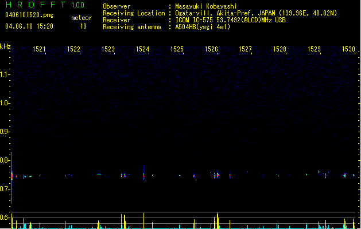The height and width of the screenshot is (229, 361).
Task: Click the tallest yellow intensity bar near 1526
Action: point(218,220)
